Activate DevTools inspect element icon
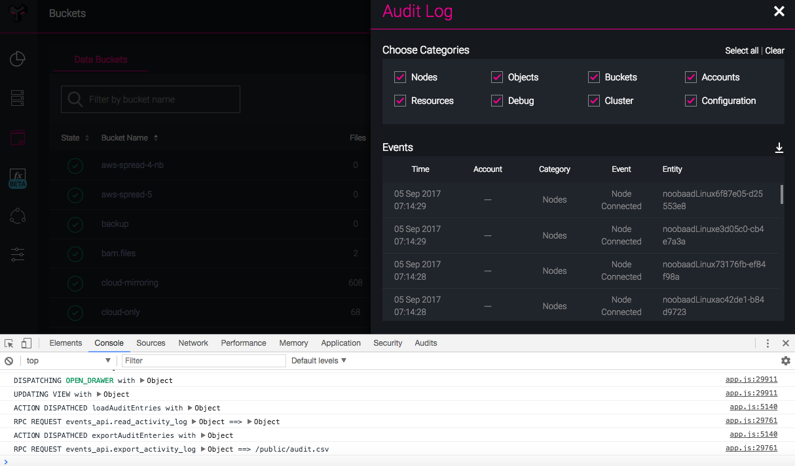This screenshot has width=795, height=466. pos(9,343)
